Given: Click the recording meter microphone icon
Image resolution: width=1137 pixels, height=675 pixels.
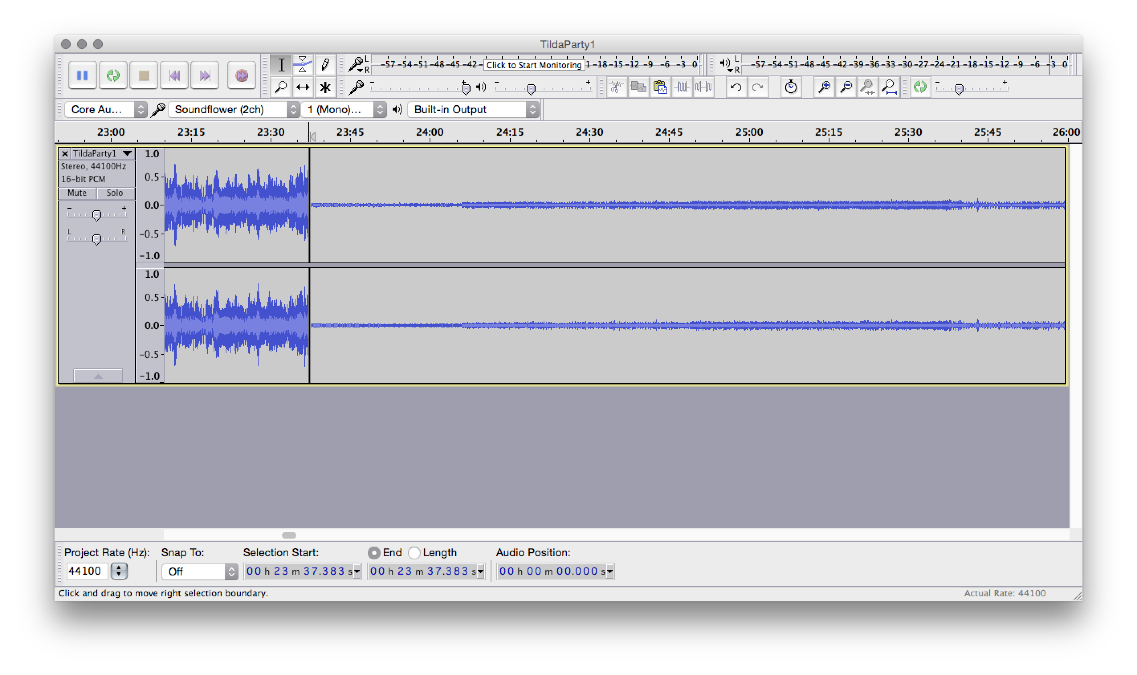Looking at the screenshot, I should point(355,64).
